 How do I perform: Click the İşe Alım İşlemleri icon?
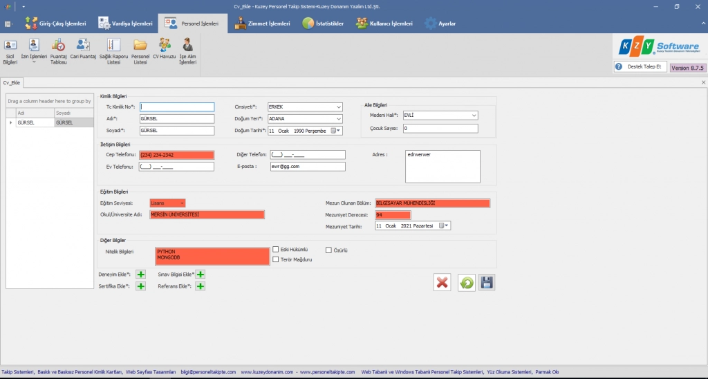pyautogui.click(x=188, y=50)
